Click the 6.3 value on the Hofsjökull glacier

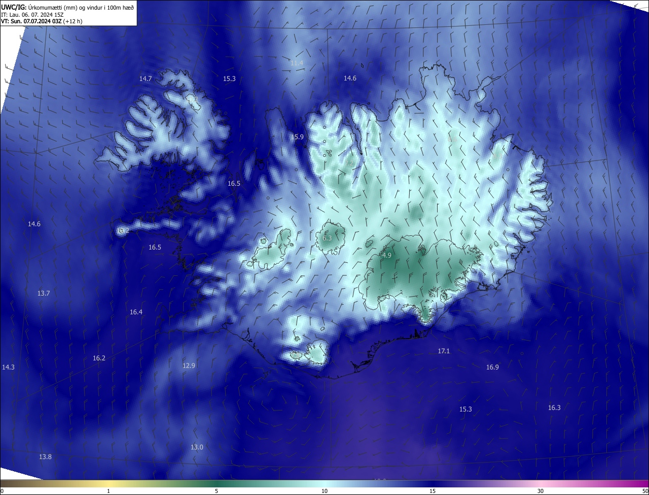click(327, 238)
